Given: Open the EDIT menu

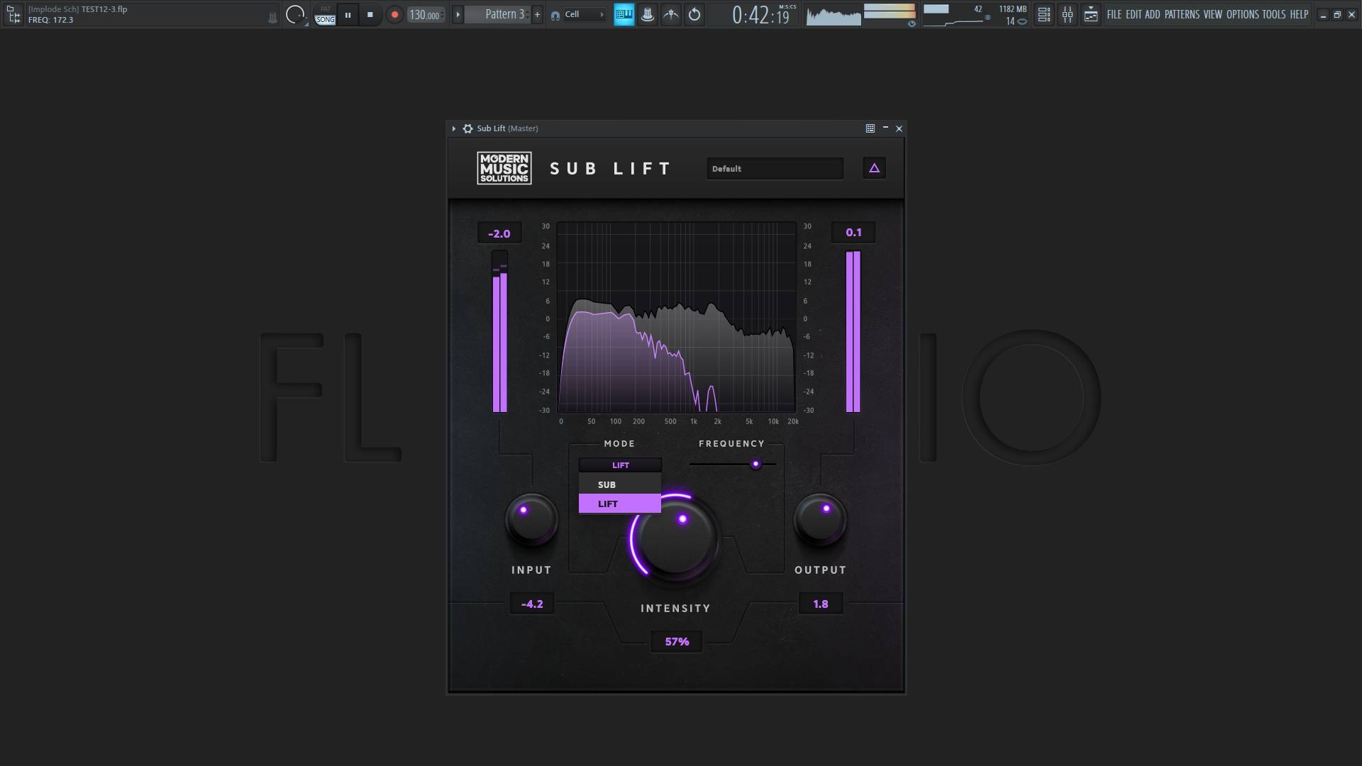Looking at the screenshot, I should (x=1134, y=14).
